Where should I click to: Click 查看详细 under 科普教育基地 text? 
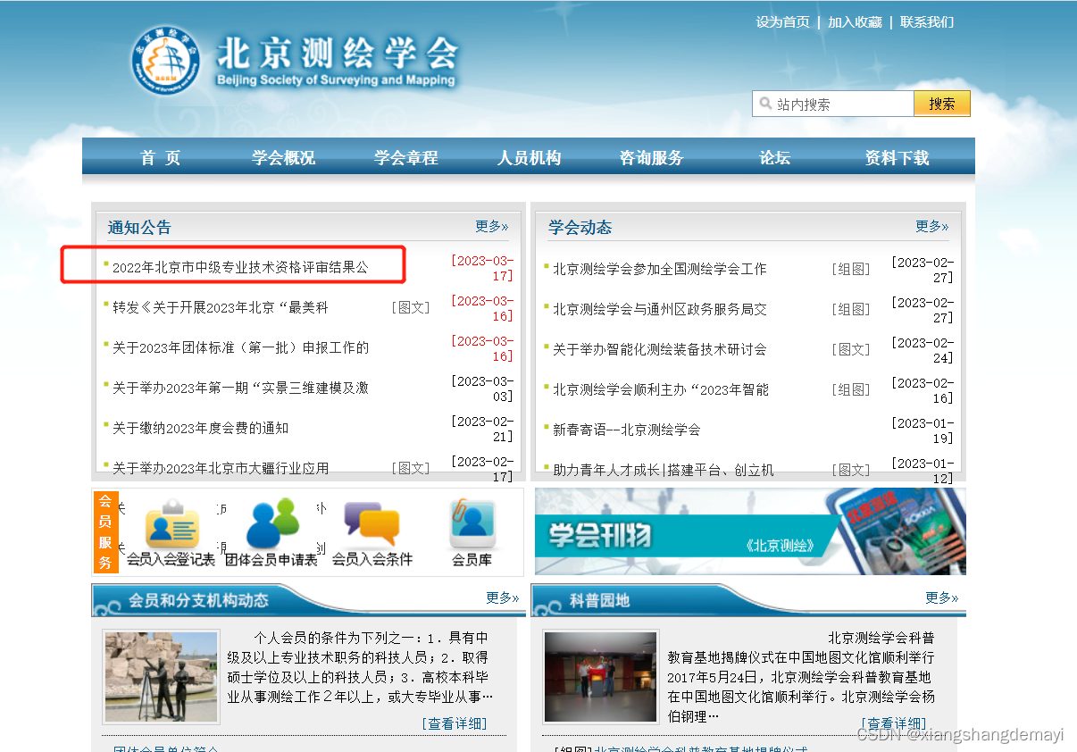coord(894,723)
